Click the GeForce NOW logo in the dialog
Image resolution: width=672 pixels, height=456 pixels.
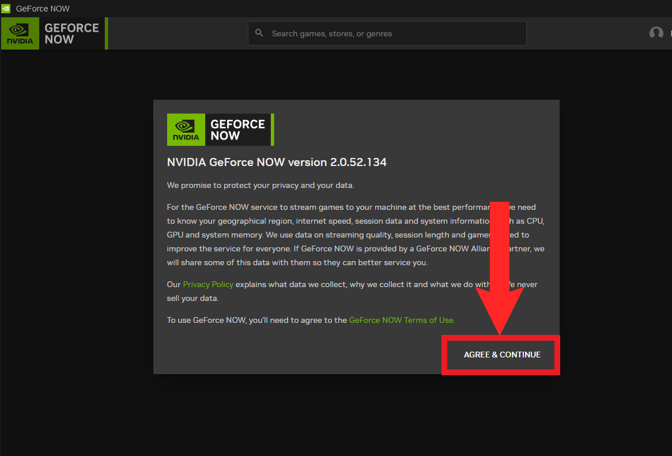point(220,130)
